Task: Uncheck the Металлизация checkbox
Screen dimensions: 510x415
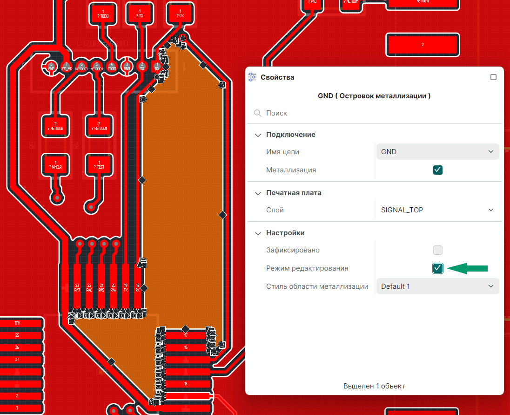Action: coord(437,170)
